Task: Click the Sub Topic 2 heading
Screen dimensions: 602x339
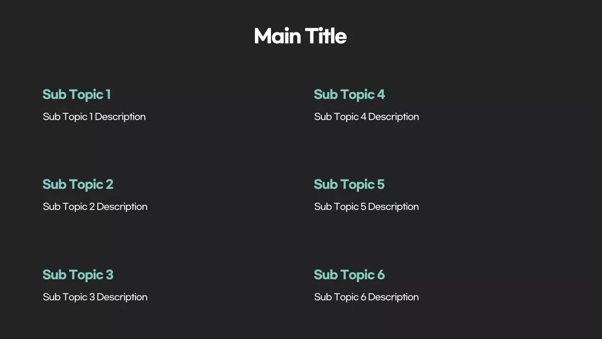Action: coord(78,185)
